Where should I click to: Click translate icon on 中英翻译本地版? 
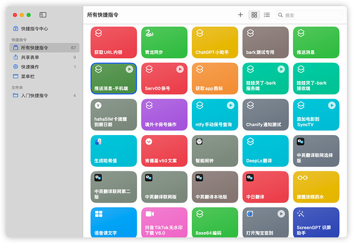coord(200,178)
